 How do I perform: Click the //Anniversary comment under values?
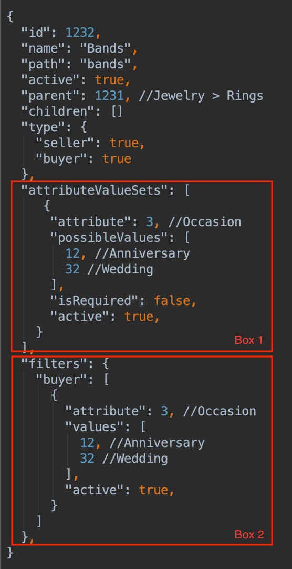[153, 443]
